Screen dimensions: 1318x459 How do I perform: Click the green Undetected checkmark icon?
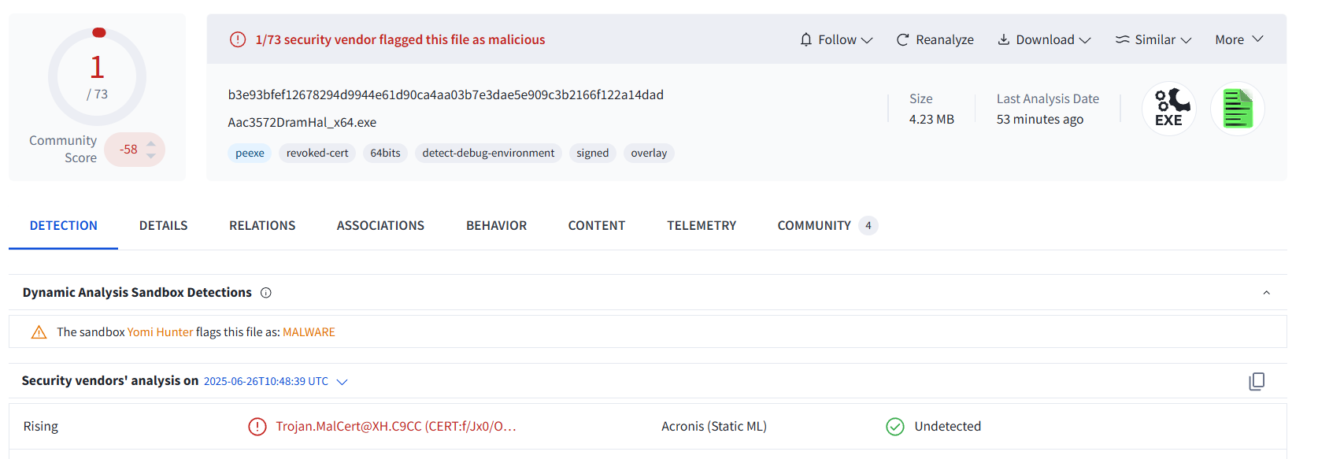pyautogui.click(x=895, y=427)
